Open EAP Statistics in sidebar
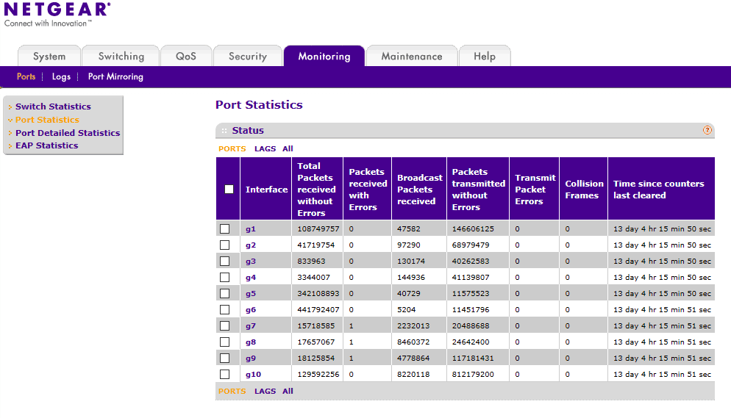The image size is (731, 418). 46,145
